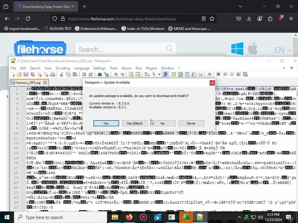Click Firefox address bar URL
Image resolution: width=298 pixels, height=223 pixels.
122,19
